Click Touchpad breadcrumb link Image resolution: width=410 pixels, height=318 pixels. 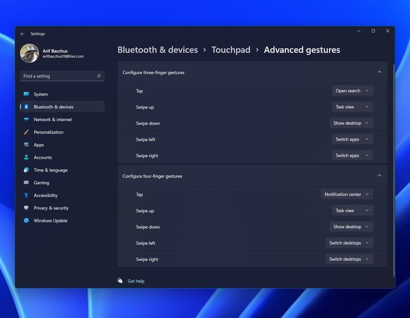point(231,49)
